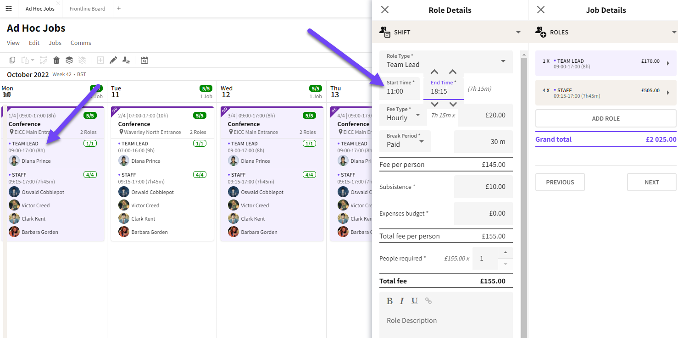This screenshot has width=678, height=338.
Task: Click the pencil edit icon in the toolbar
Action: click(x=113, y=60)
